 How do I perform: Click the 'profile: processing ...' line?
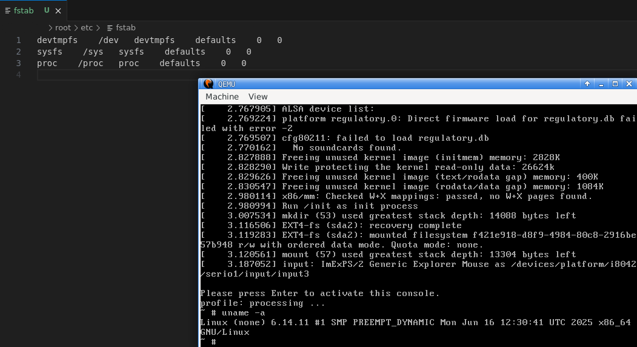pyautogui.click(x=262, y=303)
